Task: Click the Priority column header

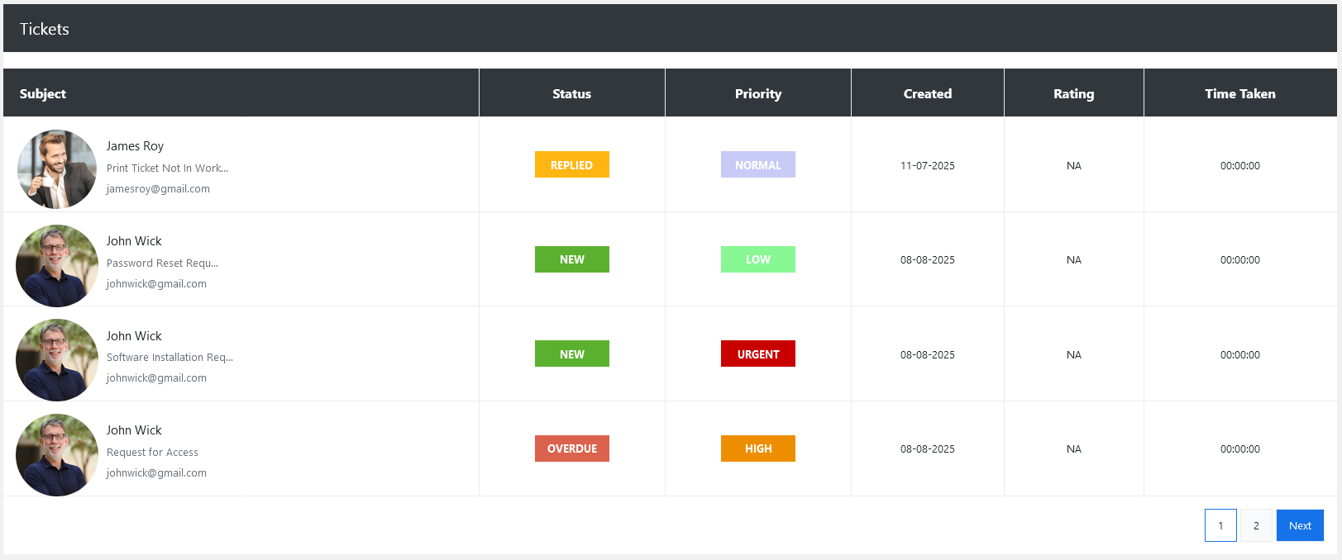Action: click(x=757, y=93)
